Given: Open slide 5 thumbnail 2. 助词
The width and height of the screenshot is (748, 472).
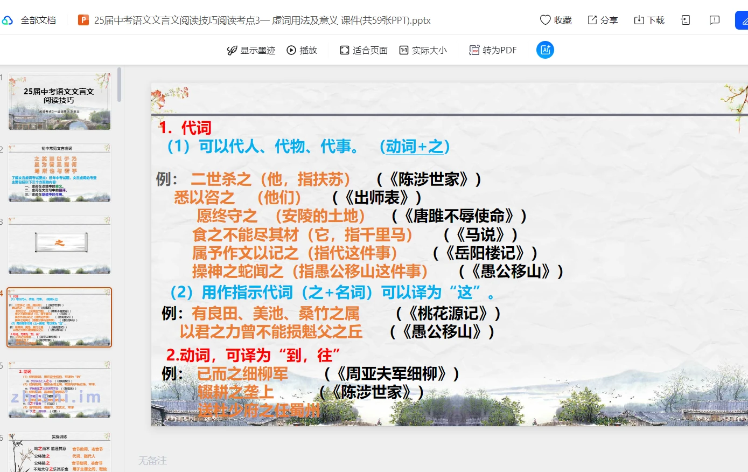Looking at the screenshot, I should (x=59, y=390).
